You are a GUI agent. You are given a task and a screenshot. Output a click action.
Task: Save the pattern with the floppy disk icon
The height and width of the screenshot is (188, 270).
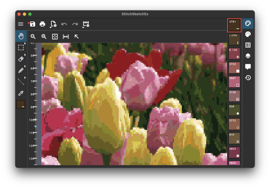(32, 24)
